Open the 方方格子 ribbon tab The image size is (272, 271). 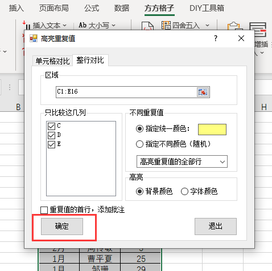(159, 8)
